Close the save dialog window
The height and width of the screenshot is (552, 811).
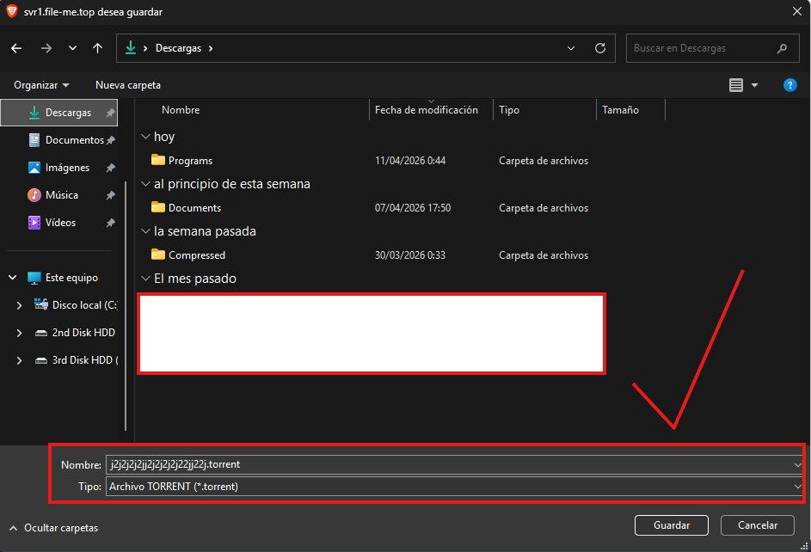point(797,11)
